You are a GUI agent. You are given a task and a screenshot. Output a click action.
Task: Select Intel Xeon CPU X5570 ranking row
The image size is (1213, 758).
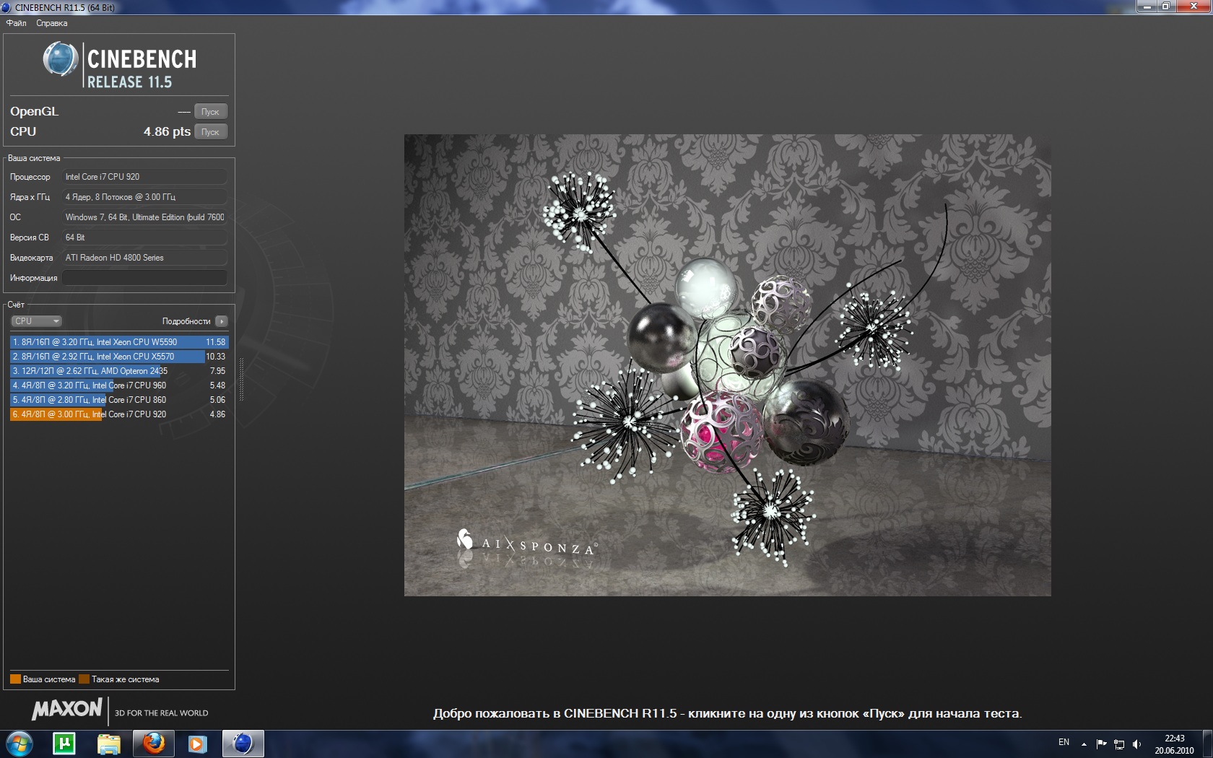[119, 357]
